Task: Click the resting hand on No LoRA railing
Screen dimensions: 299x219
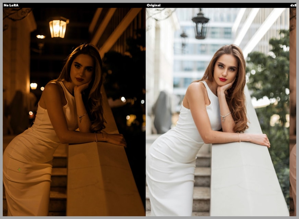Action: click(116, 139)
